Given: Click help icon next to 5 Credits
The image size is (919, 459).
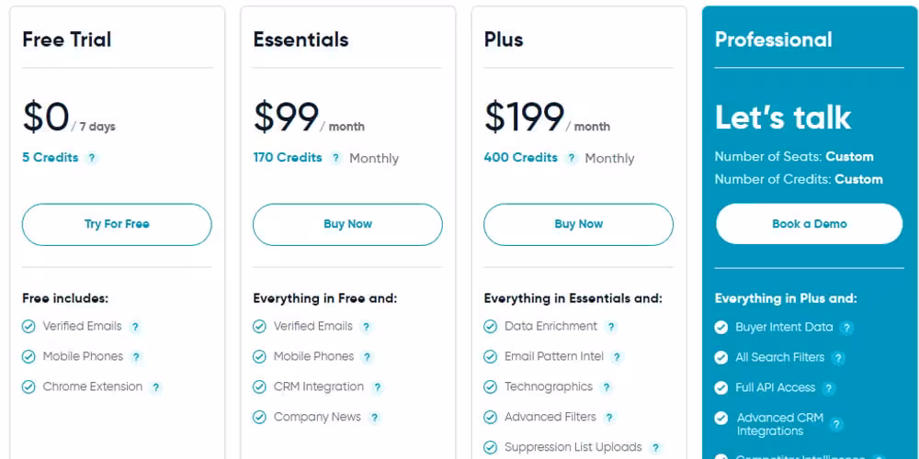Looking at the screenshot, I should (x=92, y=158).
